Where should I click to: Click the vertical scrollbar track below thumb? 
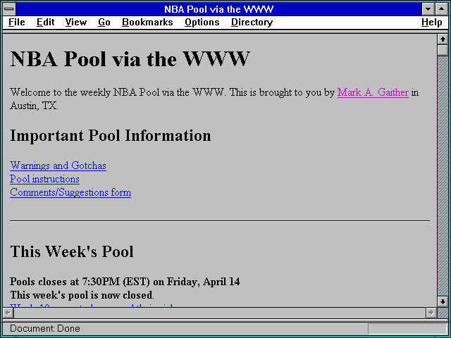[443, 175]
